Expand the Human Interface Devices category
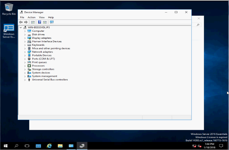Image resolution: width=229 pixels, height=150 pixels. click(25, 42)
